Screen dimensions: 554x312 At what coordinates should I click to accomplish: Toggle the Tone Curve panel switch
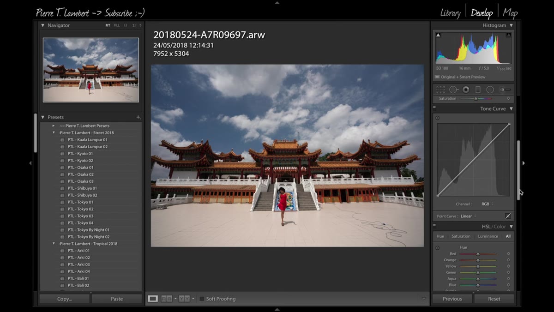(x=434, y=108)
